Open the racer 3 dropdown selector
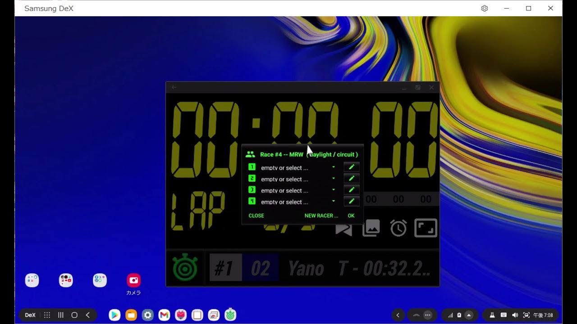Screen dimensions: 577x324 298,190
